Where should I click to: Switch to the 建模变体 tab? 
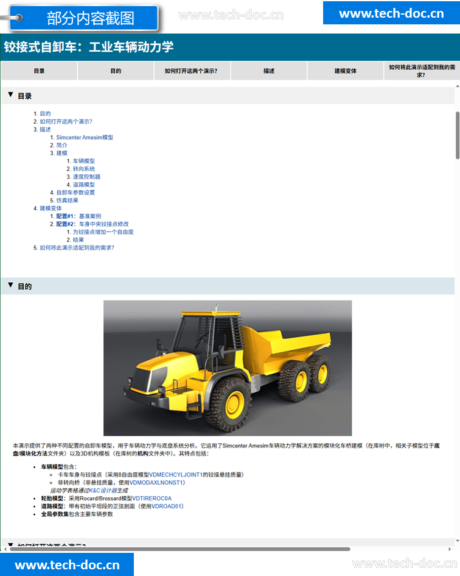[346, 71]
